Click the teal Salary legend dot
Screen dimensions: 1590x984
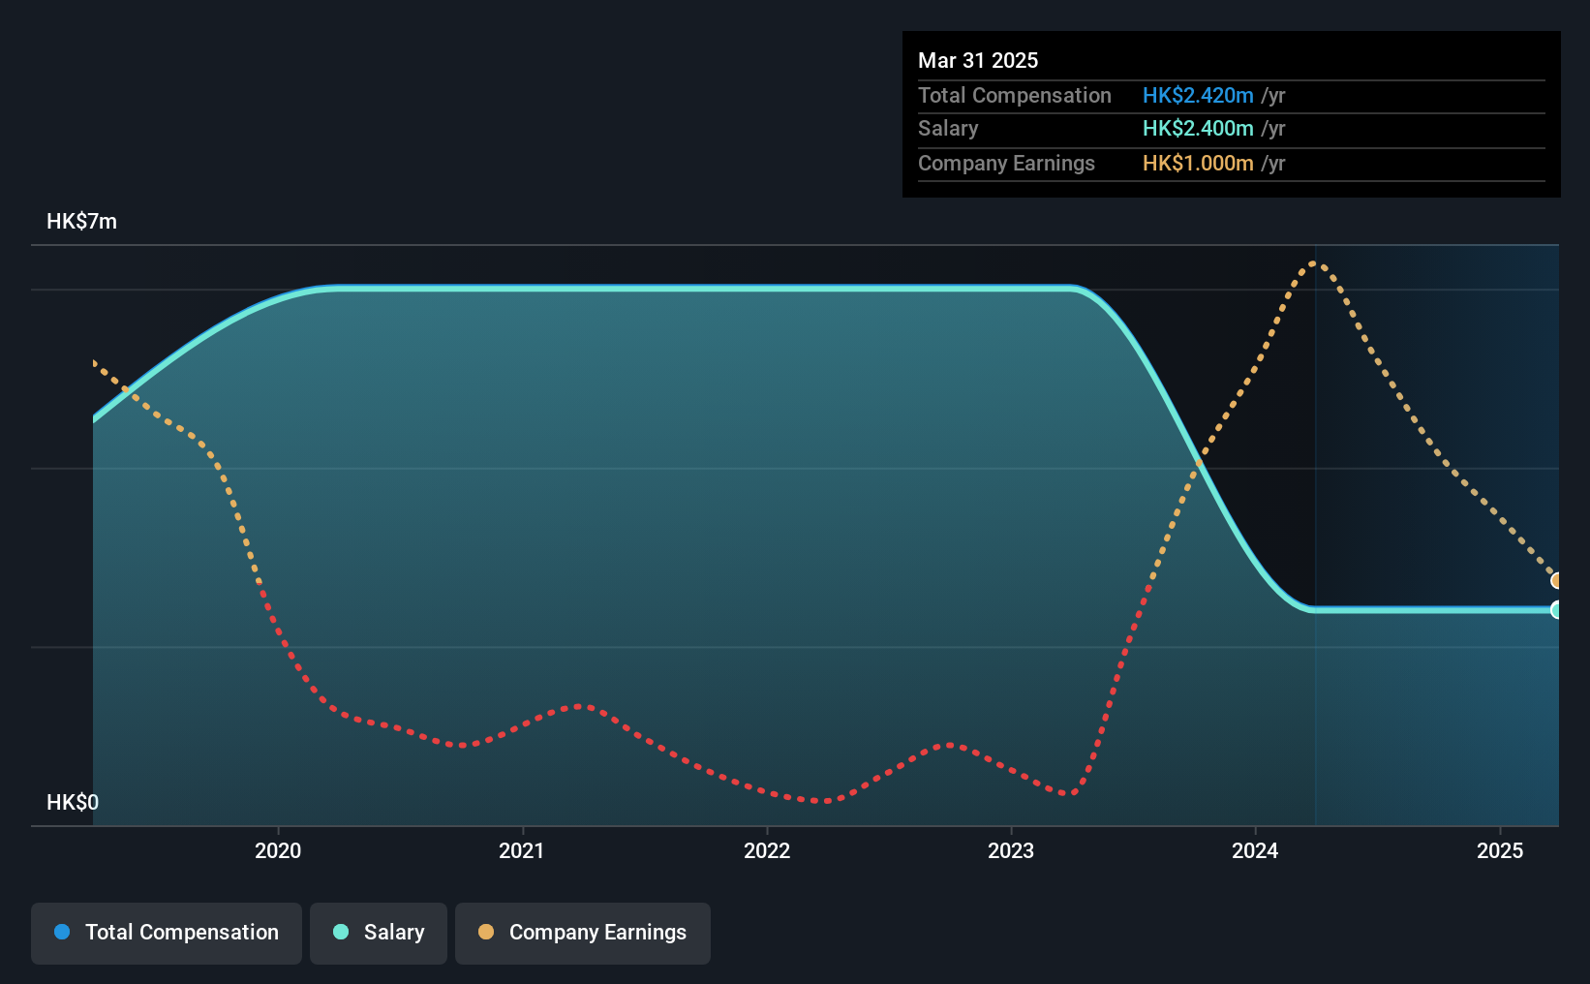(341, 932)
